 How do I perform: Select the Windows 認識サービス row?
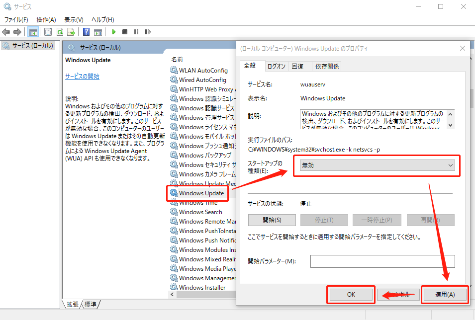(202, 108)
